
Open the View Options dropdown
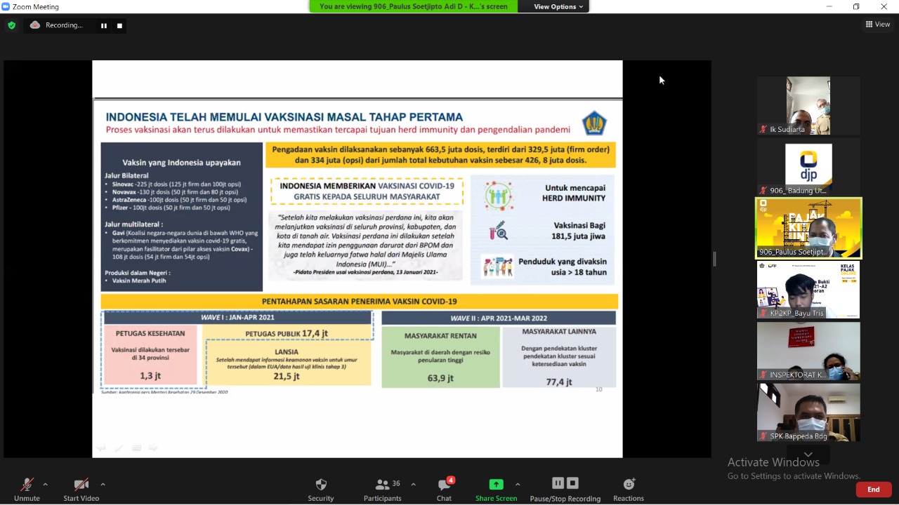tap(558, 7)
